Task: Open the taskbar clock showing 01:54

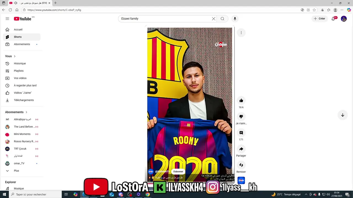Action: (x=337, y=194)
